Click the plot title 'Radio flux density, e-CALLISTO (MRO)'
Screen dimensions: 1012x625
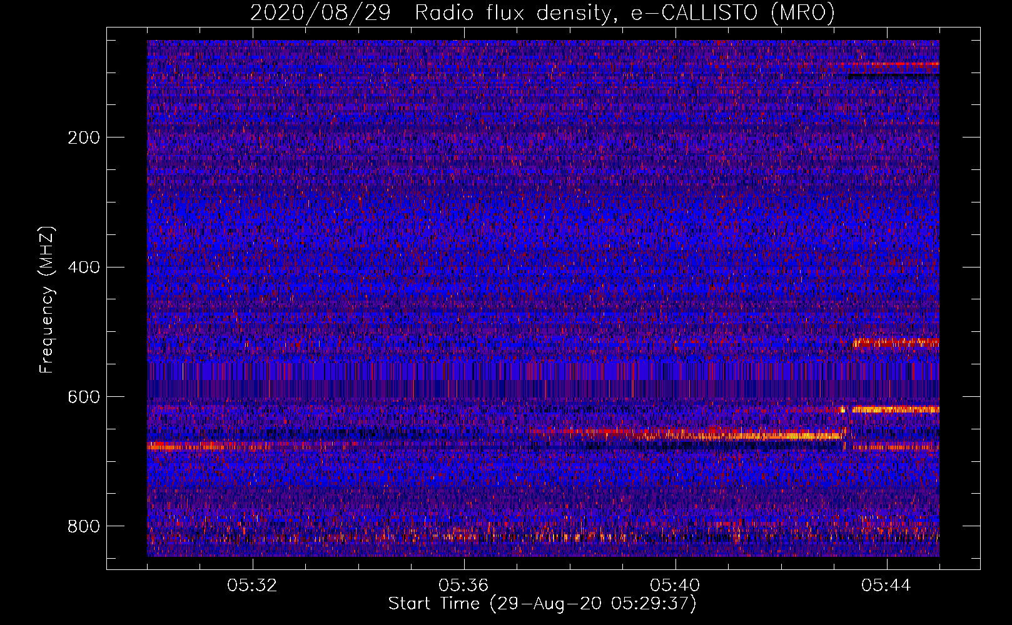tap(625, 12)
